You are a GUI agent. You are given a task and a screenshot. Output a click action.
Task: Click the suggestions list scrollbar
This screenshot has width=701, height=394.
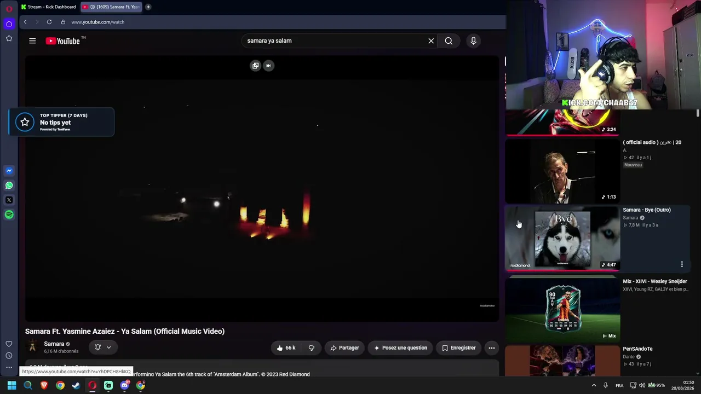[x=698, y=113]
